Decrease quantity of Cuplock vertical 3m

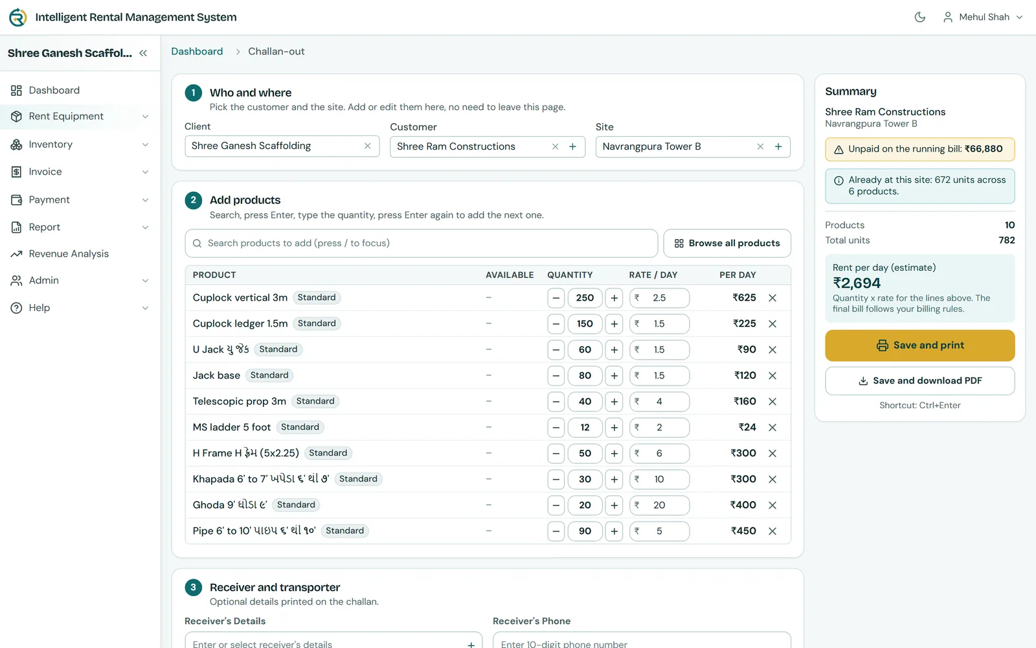click(x=556, y=298)
